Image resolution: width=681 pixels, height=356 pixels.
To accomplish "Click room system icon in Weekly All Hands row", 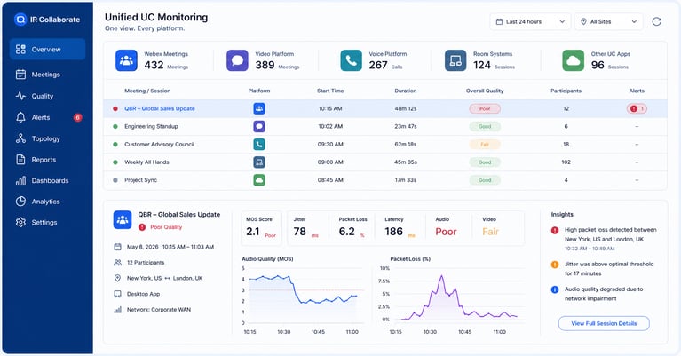I will [x=259, y=162].
